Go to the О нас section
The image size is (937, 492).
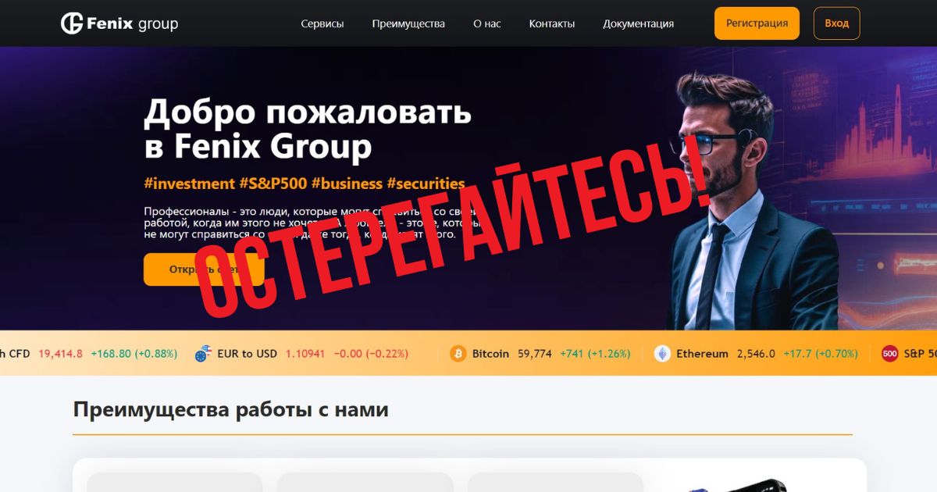(487, 23)
